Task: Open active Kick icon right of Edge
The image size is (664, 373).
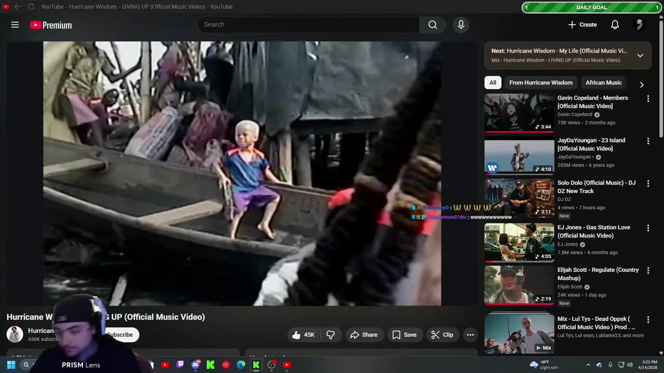Action: point(256,365)
